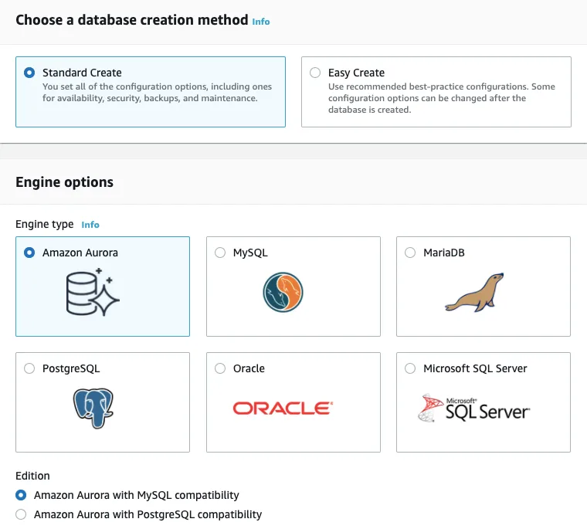The height and width of the screenshot is (529, 587).
Task: Choose the PostgreSQL engine radio button
Action: [29, 368]
